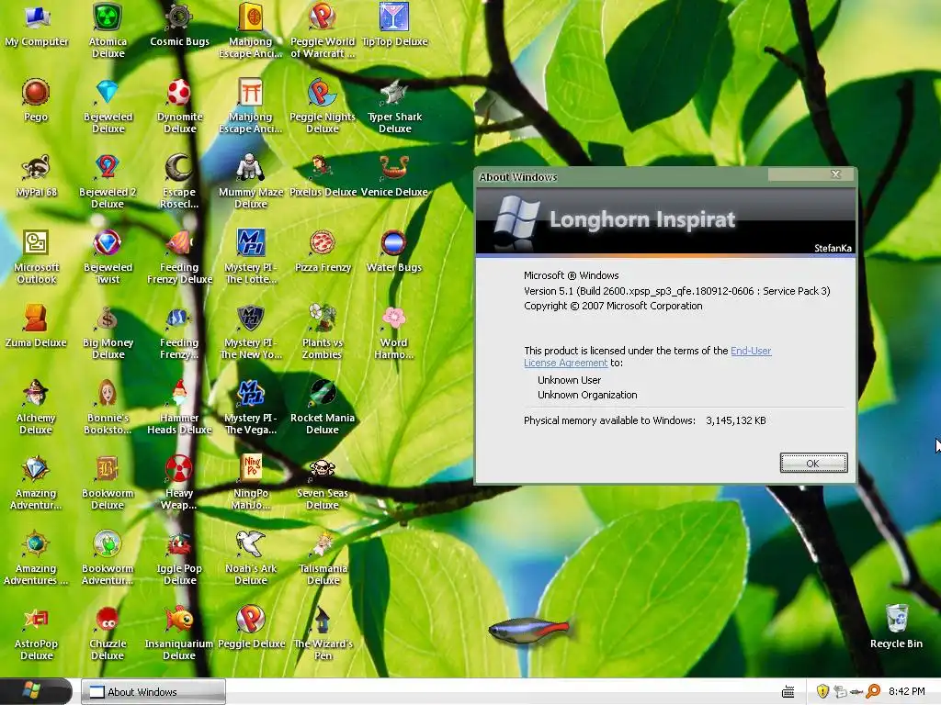
Task: Select Bookworm Adventures icon
Action: (x=108, y=557)
